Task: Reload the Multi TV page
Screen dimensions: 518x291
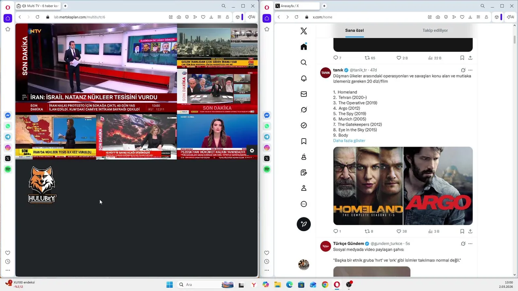Action: coord(37,17)
